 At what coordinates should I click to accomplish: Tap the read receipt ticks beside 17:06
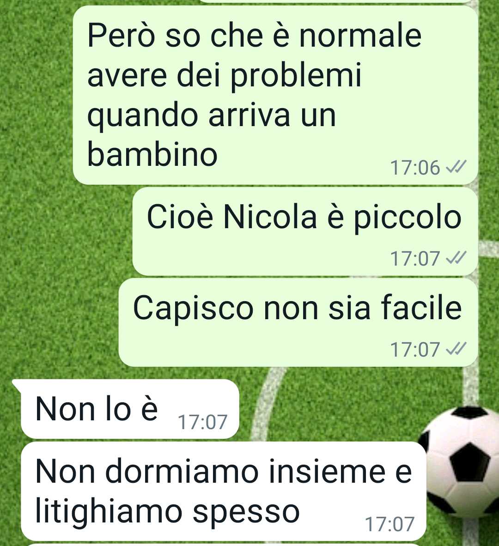point(456,168)
